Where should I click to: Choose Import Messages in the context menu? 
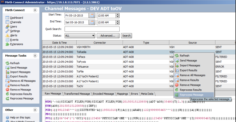[x=194, y=65]
